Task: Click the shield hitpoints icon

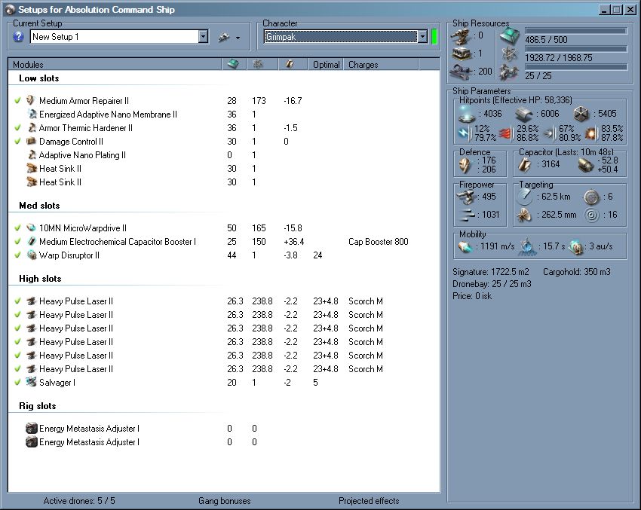Action: click(x=467, y=114)
